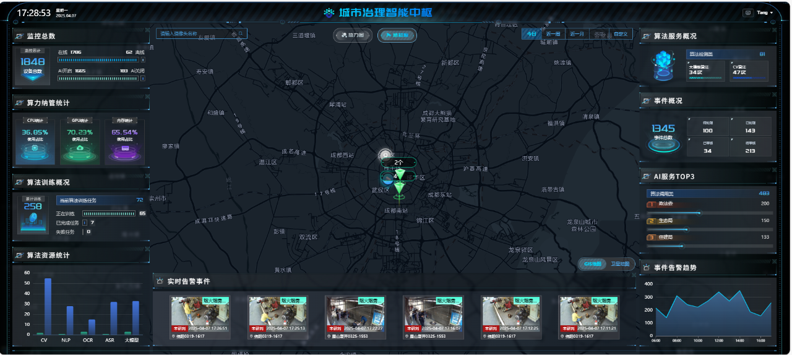Click the message icon beside Tang
The height and width of the screenshot is (355, 792).
click(x=747, y=12)
